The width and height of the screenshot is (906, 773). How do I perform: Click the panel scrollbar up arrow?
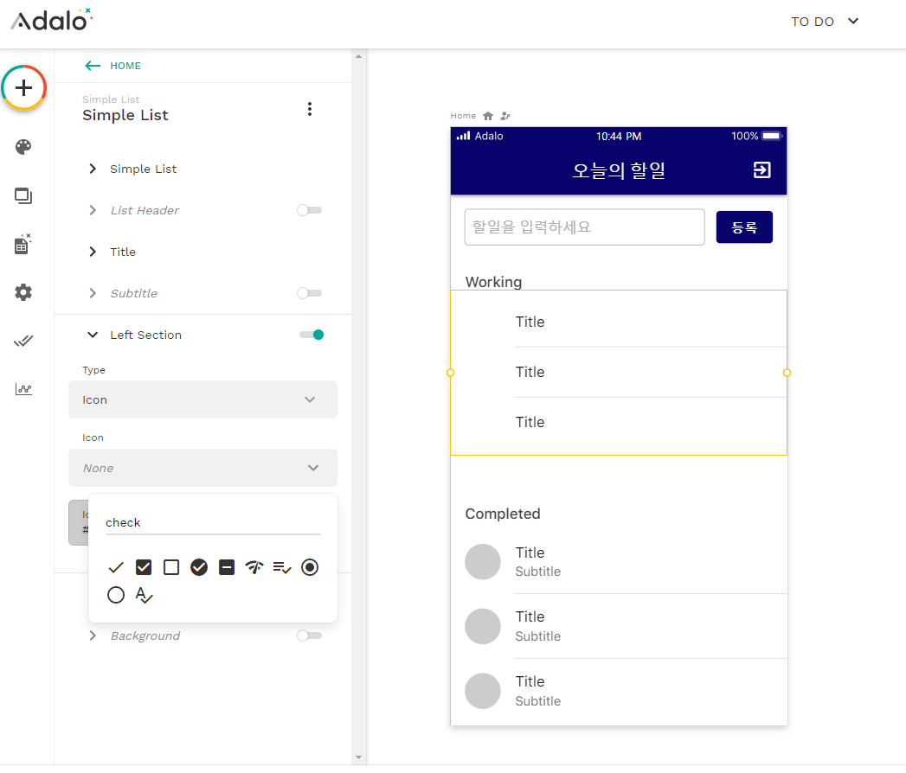[x=359, y=56]
